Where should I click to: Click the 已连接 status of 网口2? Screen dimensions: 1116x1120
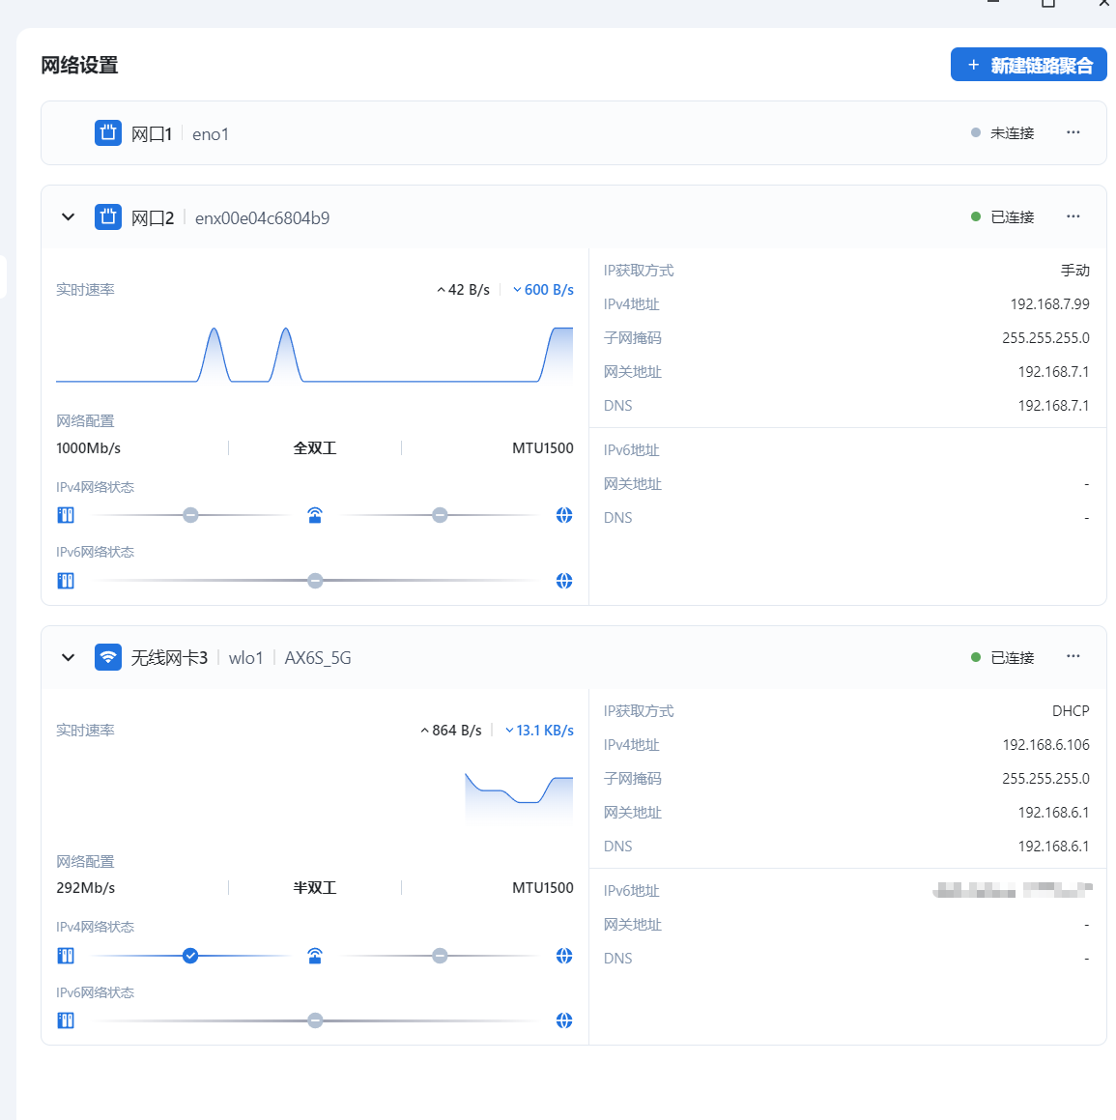(1003, 216)
